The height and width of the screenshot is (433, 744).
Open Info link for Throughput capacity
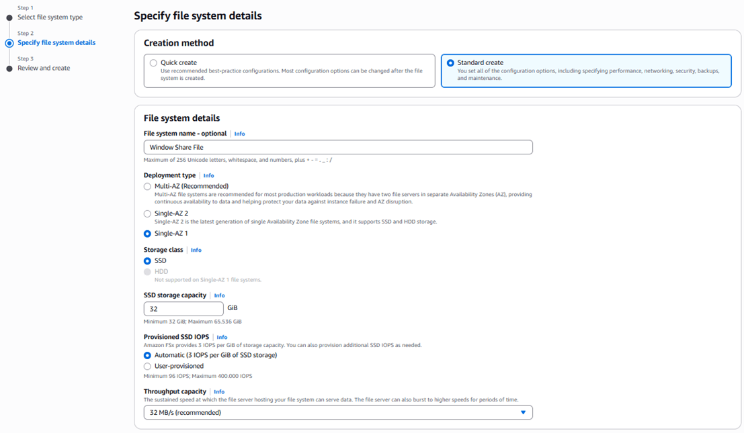tap(218, 391)
